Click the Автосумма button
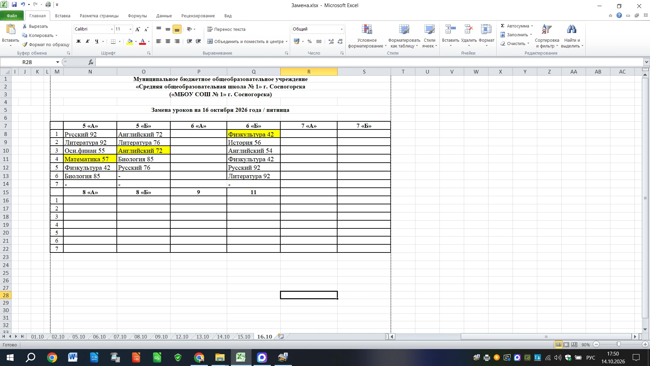The image size is (650, 366). 517,26
